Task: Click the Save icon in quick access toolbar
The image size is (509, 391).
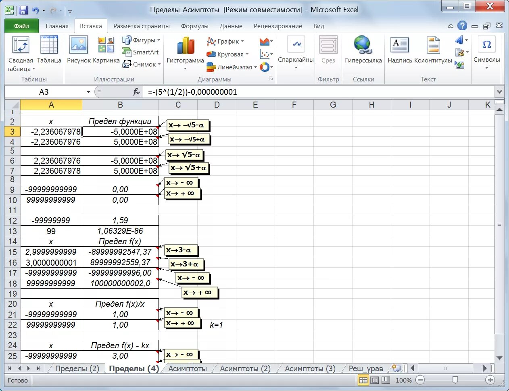Action: (23, 10)
